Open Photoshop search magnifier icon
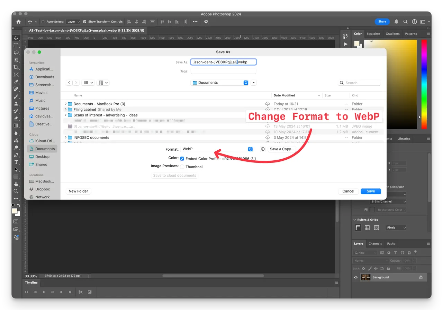 [x=405, y=21]
